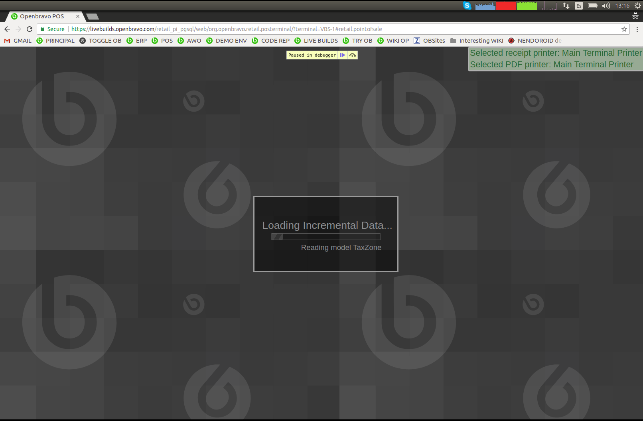The height and width of the screenshot is (421, 643).
Task: Open Skype from the system tray
Action: coord(467,6)
